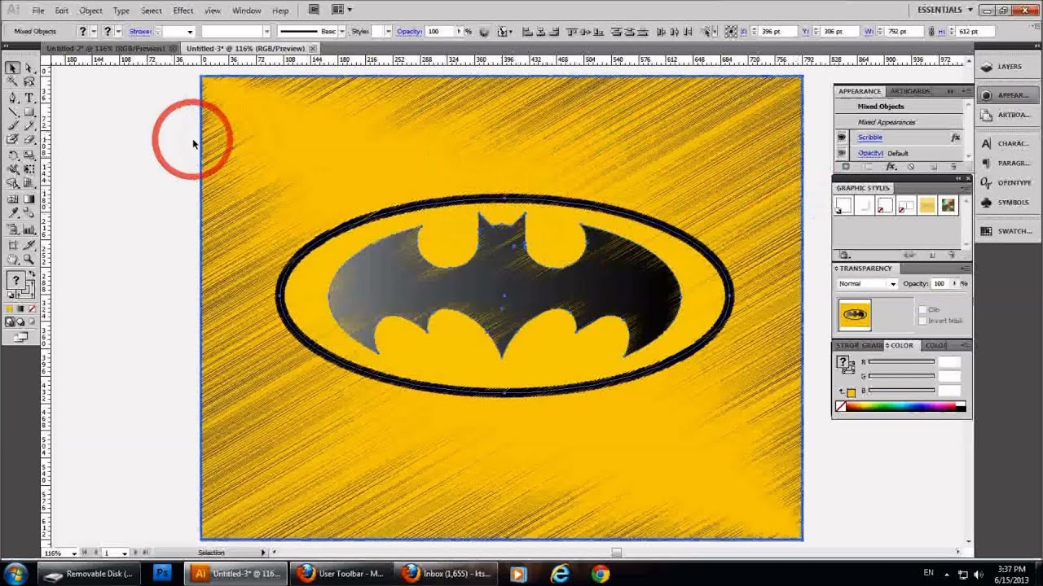The height and width of the screenshot is (586, 1043).
Task: Open the artboard navigation dropdown
Action: click(125, 553)
